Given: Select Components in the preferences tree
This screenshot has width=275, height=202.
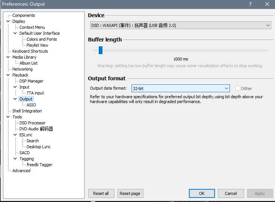Looking at the screenshot, I should [x=23, y=15].
